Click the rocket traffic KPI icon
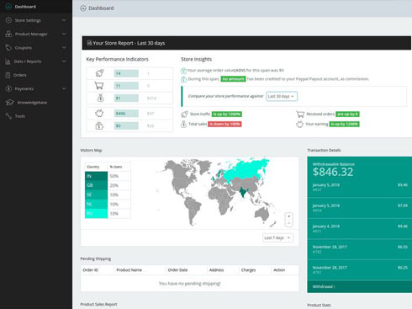Image resolution: width=412 pixels, height=309 pixels. point(99,73)
